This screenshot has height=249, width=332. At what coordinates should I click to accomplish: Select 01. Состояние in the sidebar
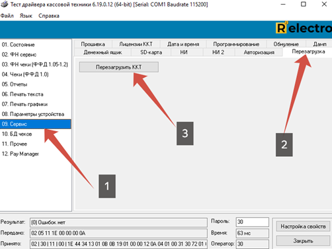(x=36, y=45)
